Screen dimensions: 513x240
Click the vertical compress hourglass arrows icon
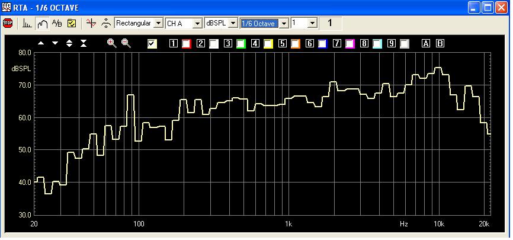pos(84,43)
